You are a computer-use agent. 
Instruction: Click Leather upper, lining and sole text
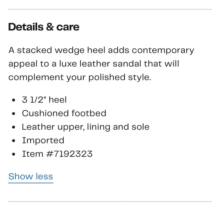[86, 127]
